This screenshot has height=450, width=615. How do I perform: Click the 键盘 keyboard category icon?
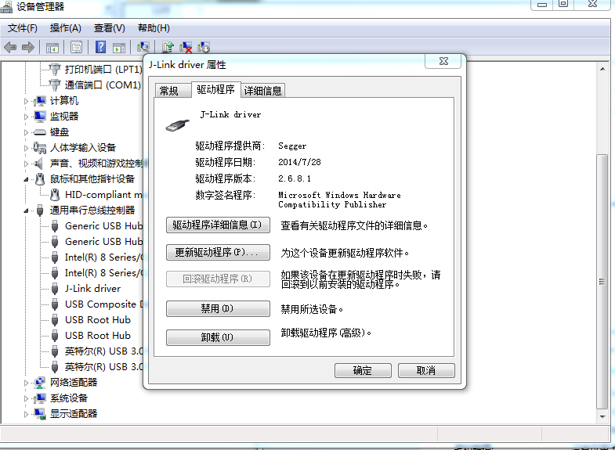[40, 132]
